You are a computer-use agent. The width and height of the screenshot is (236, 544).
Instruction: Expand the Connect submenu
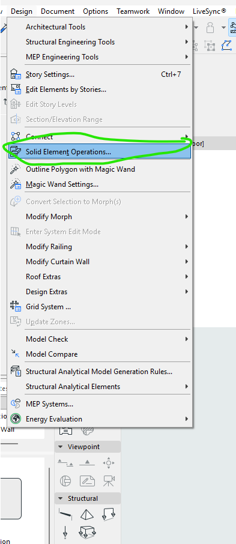tap(100, 137)
